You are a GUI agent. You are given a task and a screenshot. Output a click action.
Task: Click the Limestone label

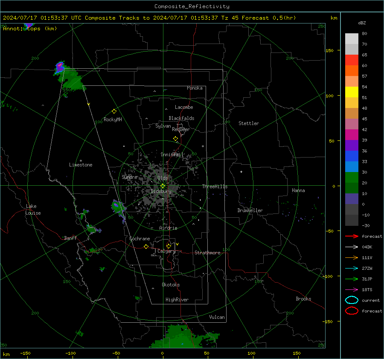click(81, 165)
